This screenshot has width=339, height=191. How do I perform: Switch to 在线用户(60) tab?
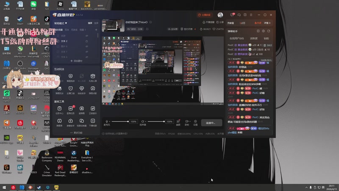236,38
